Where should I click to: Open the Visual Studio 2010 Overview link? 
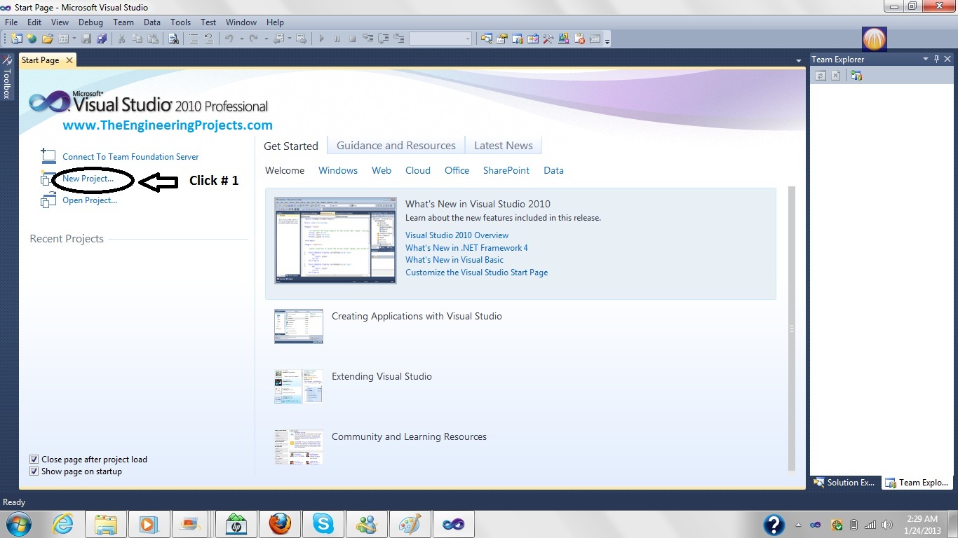click(x=457, y=235)
